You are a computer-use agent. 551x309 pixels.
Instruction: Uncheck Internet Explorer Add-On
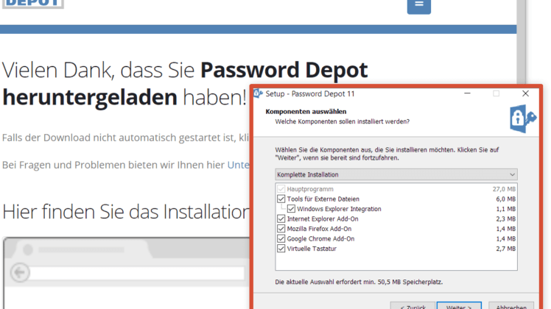281,219
